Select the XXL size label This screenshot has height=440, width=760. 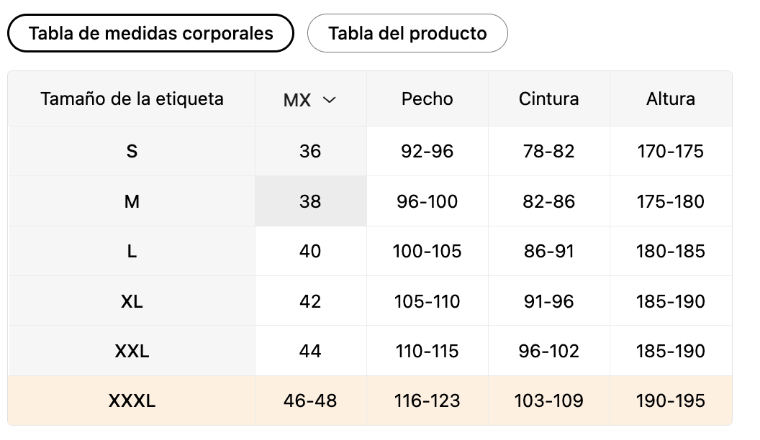(132, 351)
